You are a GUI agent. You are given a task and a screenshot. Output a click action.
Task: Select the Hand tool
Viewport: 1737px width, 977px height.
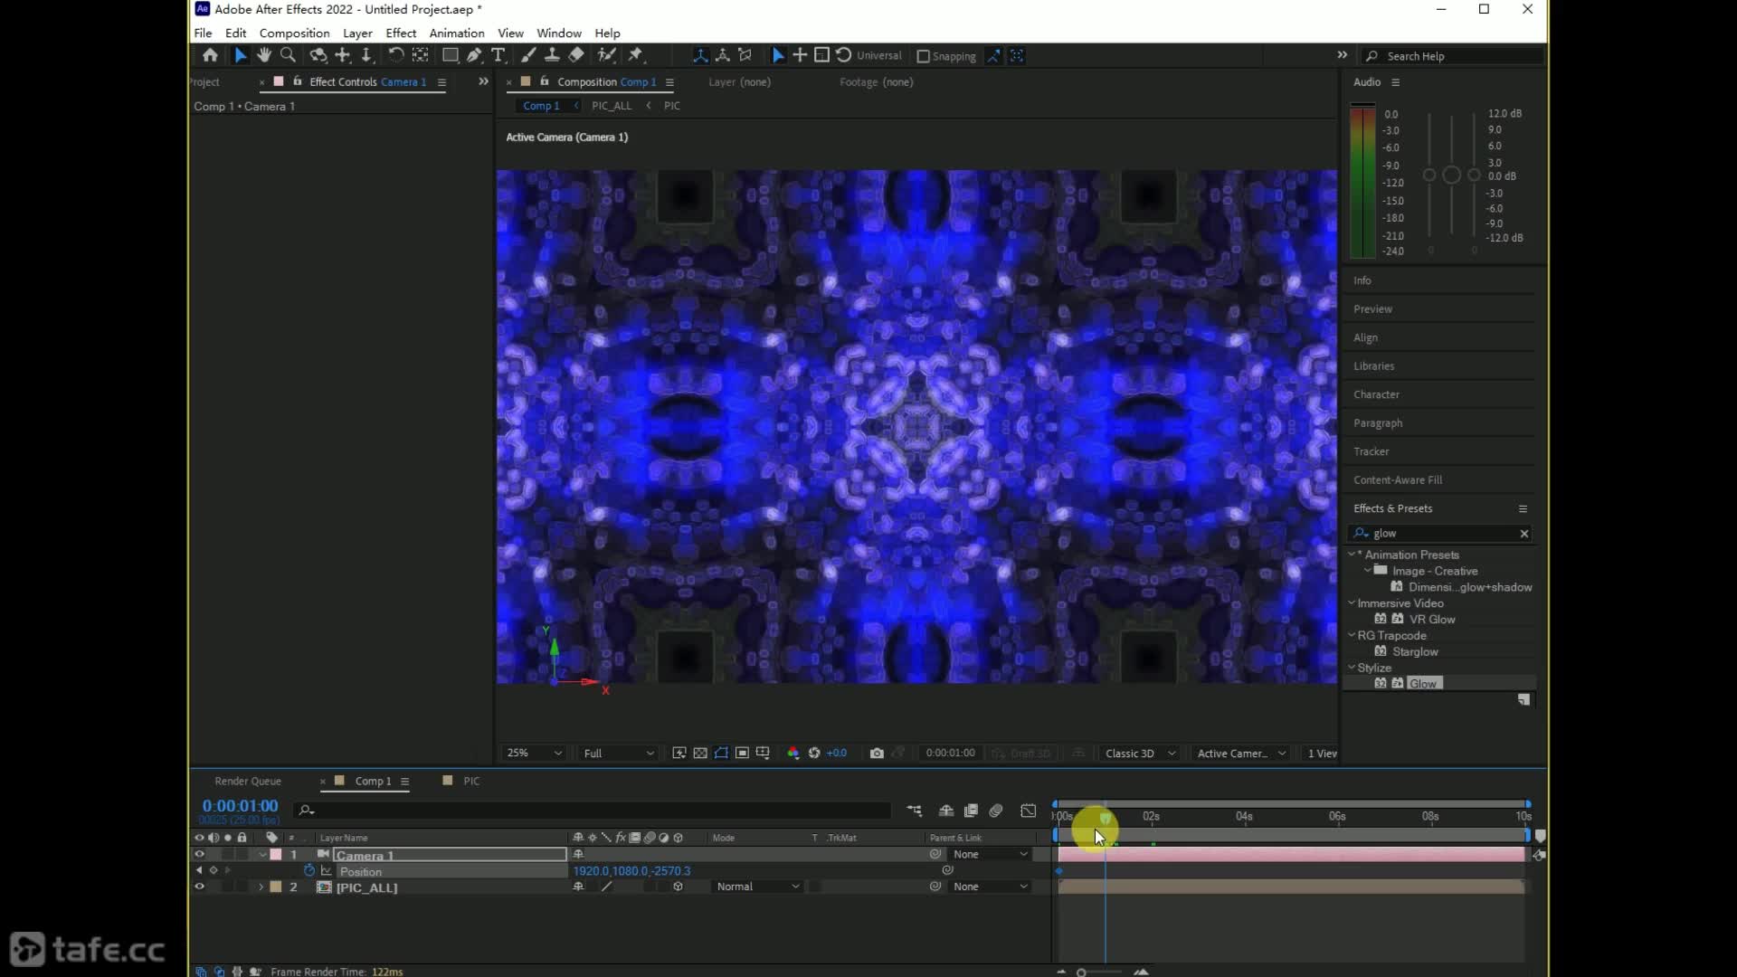[263, 55]
